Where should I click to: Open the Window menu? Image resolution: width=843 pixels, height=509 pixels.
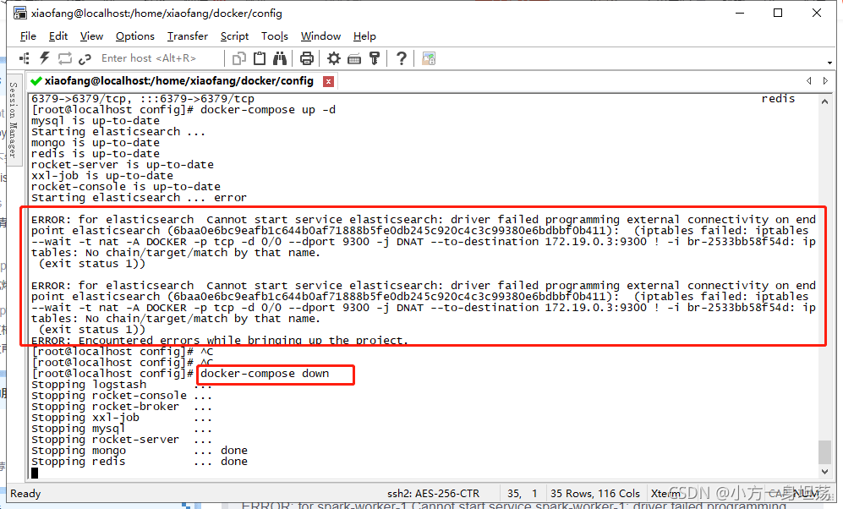click(x=320, y=36)
